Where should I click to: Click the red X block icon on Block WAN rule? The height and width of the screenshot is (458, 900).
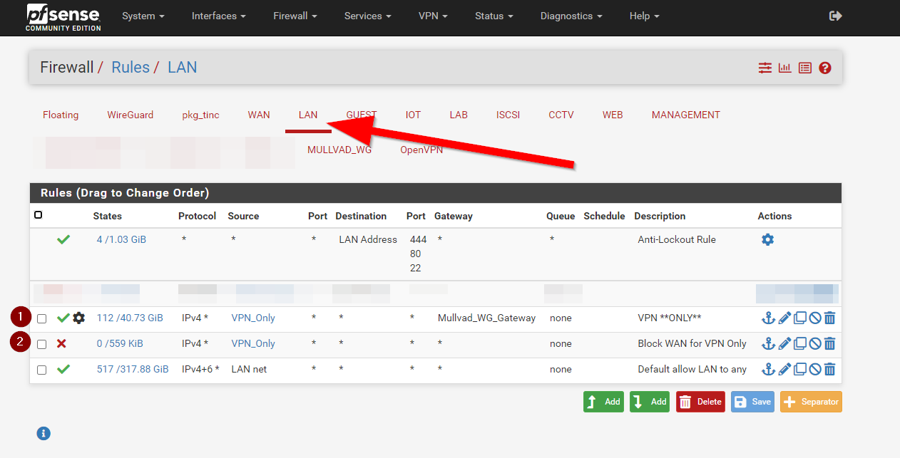tap(61, 343)
